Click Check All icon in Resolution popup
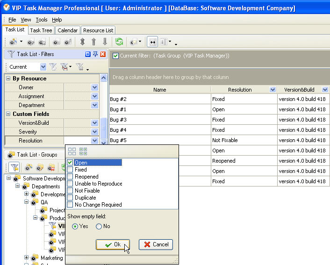The width and height of the screenshot is (330, 265). coord(83,151)
